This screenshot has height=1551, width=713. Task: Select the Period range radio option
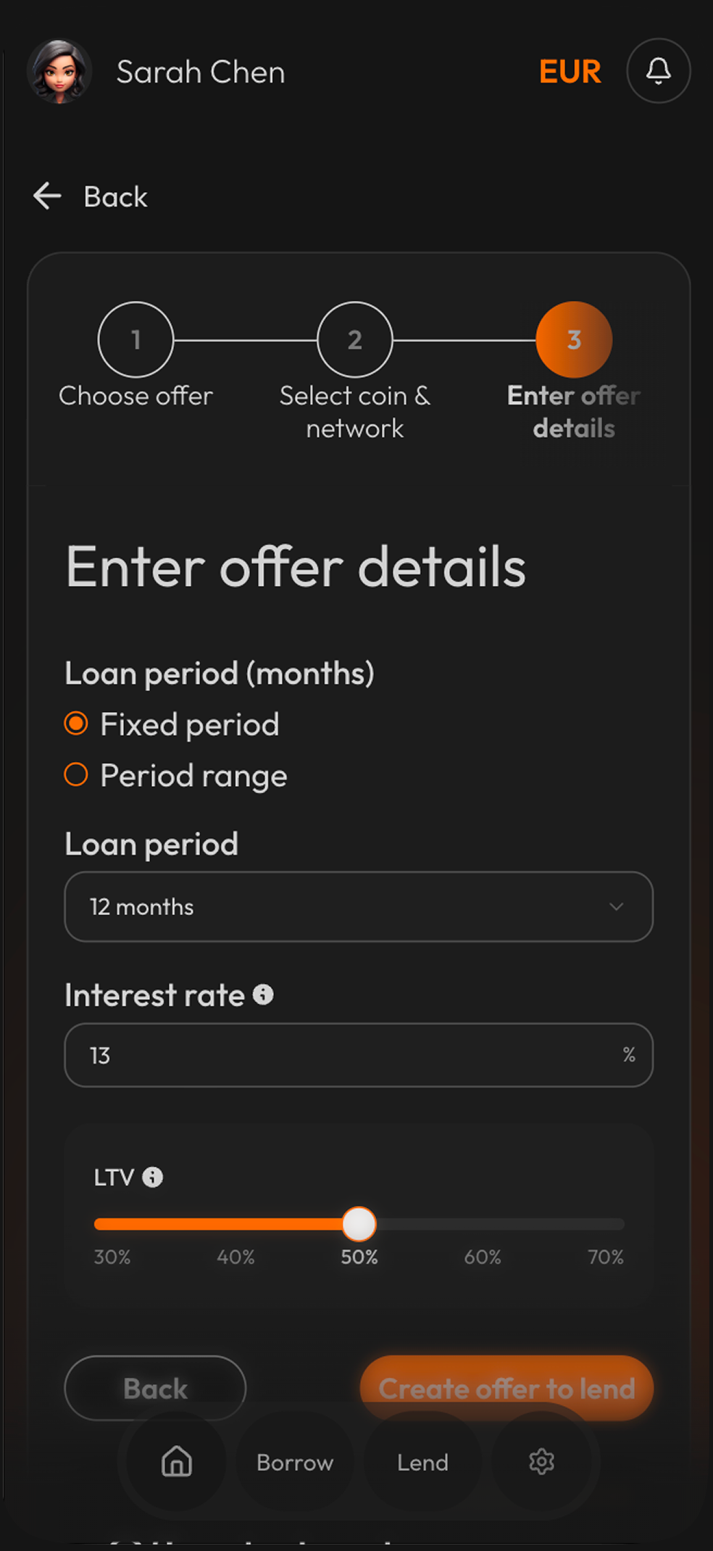tap(76, 774)
